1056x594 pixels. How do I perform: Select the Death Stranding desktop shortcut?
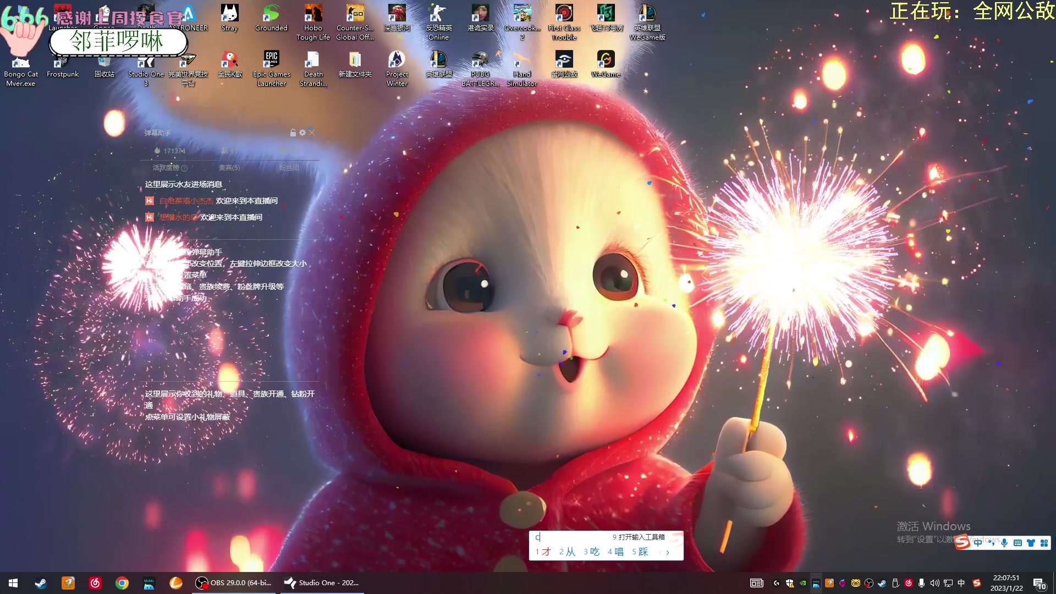pyautogui.click(x=313, y=69)
